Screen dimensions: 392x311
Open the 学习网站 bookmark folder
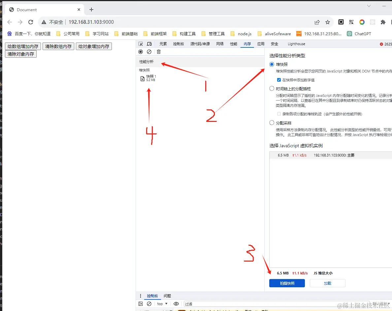click(x=97, y=34)
